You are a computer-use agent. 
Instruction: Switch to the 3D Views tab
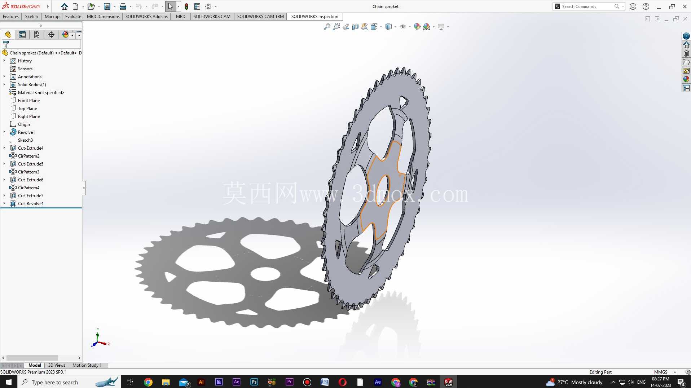(x=57, y=365)
